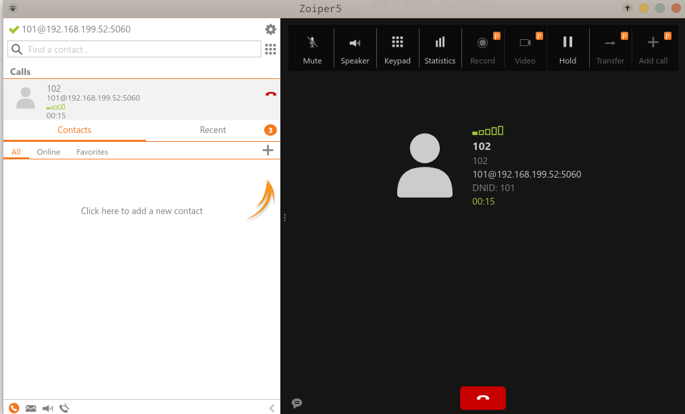Screen dimensions: 685x414
Task: Click the contact avatar in call view
Action: pos(425,165)
